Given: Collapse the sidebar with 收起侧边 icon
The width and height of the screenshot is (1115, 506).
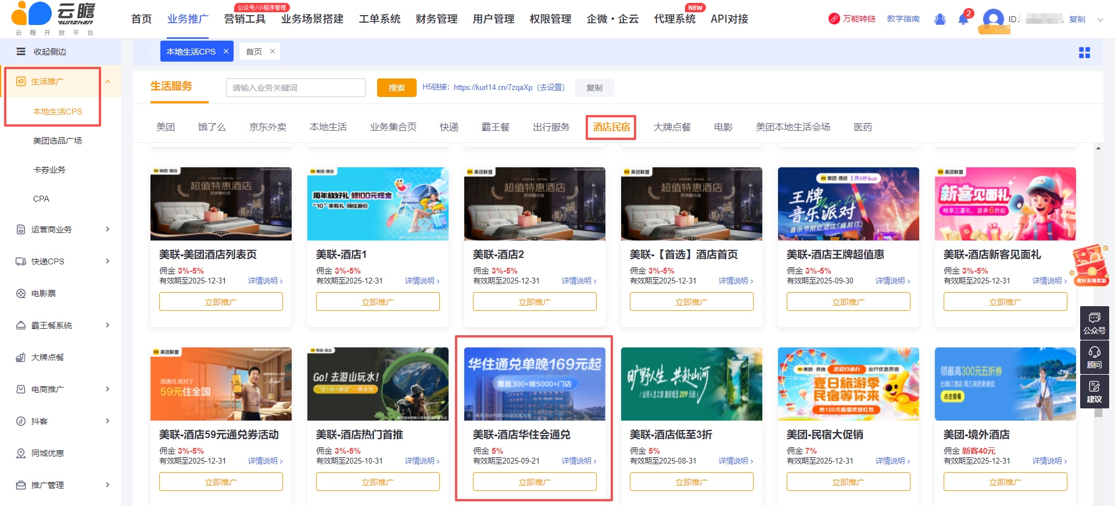Looking at the screenshot, I should pyautogui.click(x=21, y=52).
